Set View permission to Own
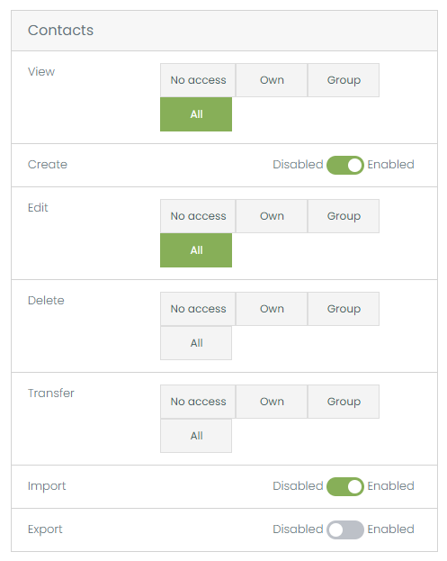This screenshot has width=447, height=561. pos(272,80)
